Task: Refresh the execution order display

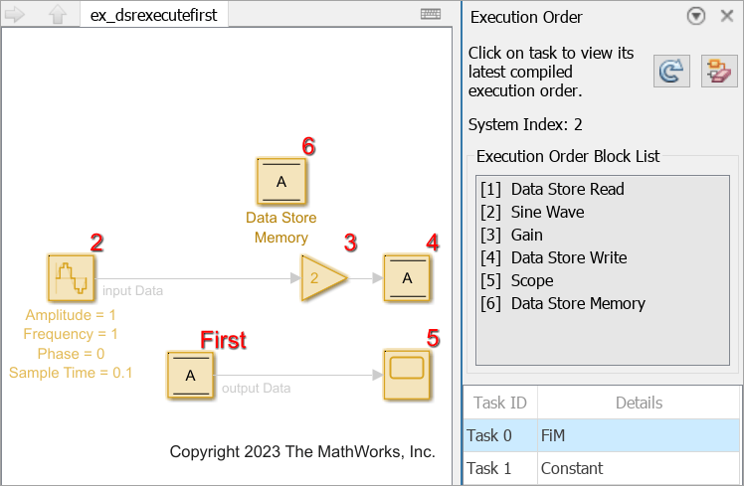Action: tap(672, 72)
